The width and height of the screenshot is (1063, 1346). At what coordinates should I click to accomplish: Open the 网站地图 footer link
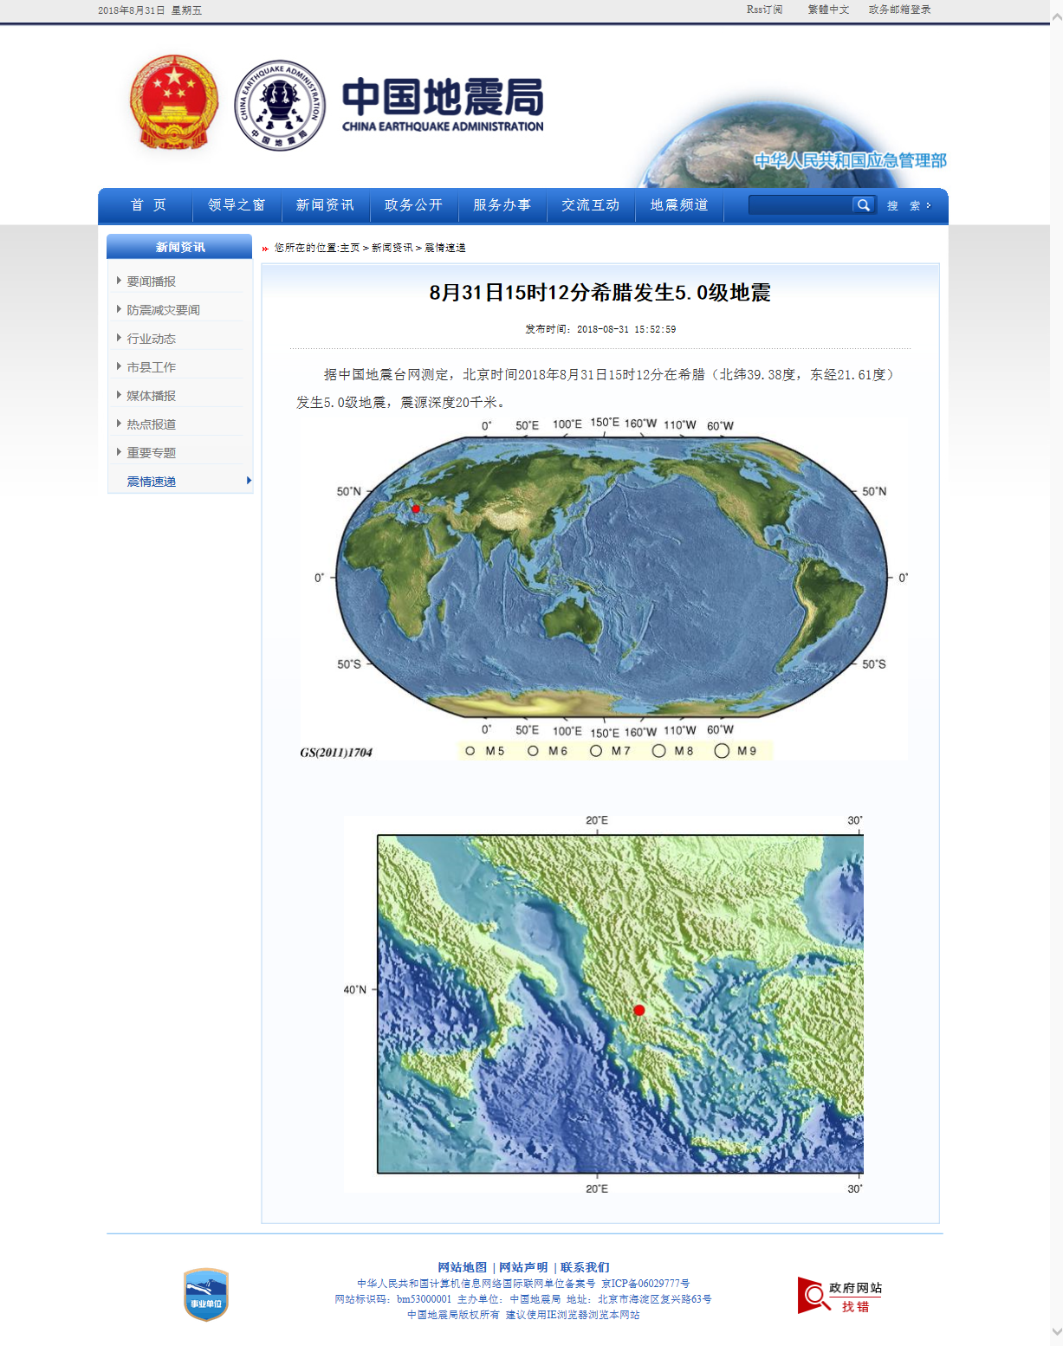pyautogui.click(x=464, y=1267)
